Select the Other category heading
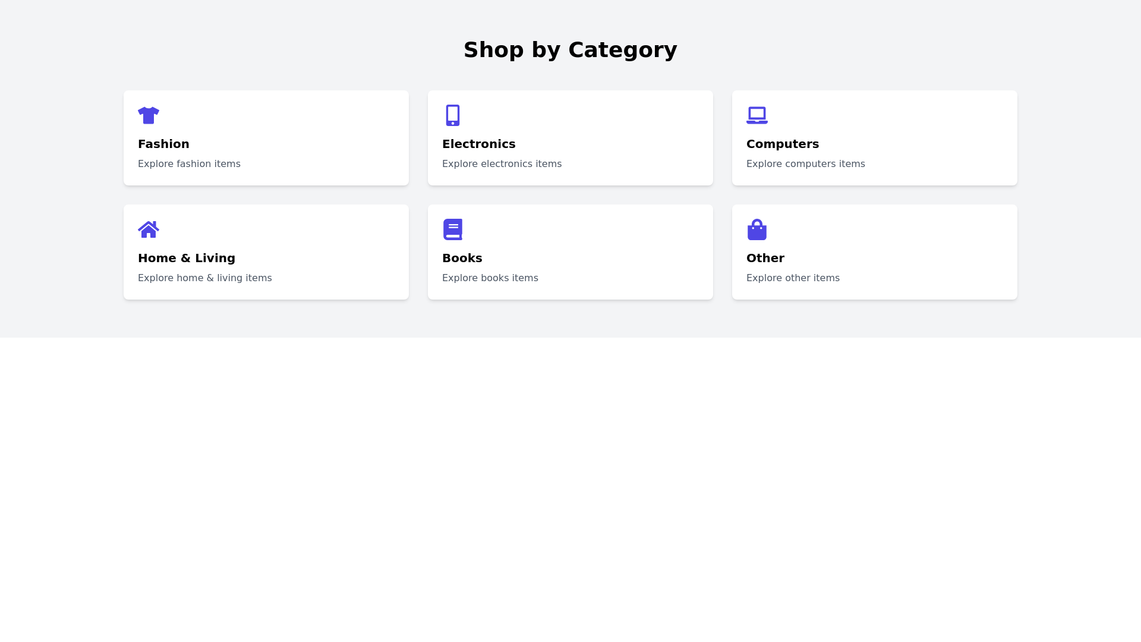The width and height of the screenshot is (1141, 642). point(765,258)
